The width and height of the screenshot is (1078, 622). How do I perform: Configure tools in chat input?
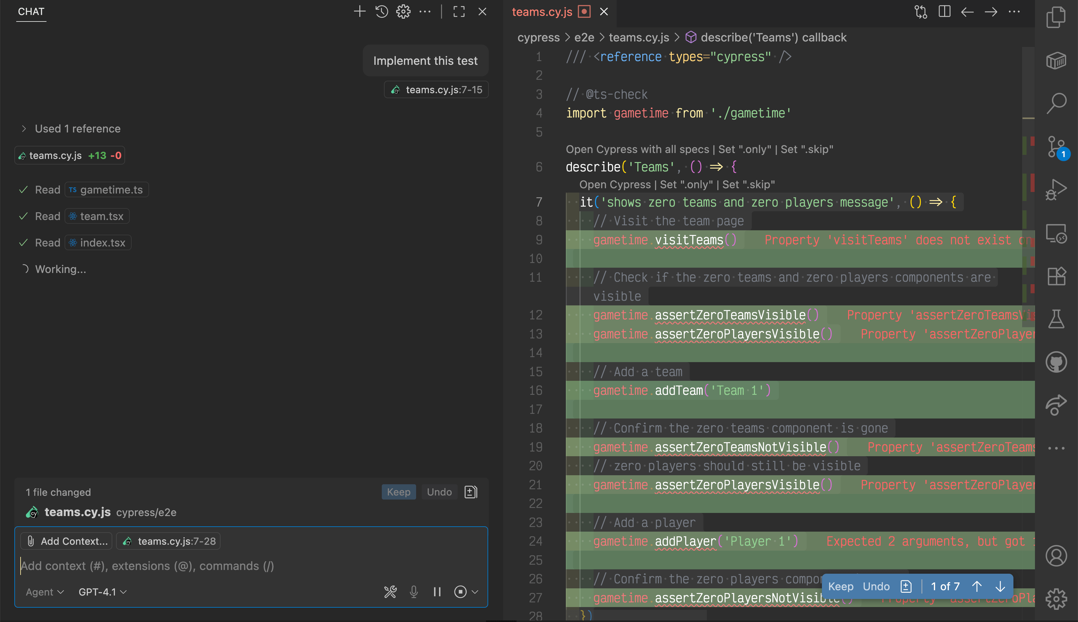(x=390, y=592)
